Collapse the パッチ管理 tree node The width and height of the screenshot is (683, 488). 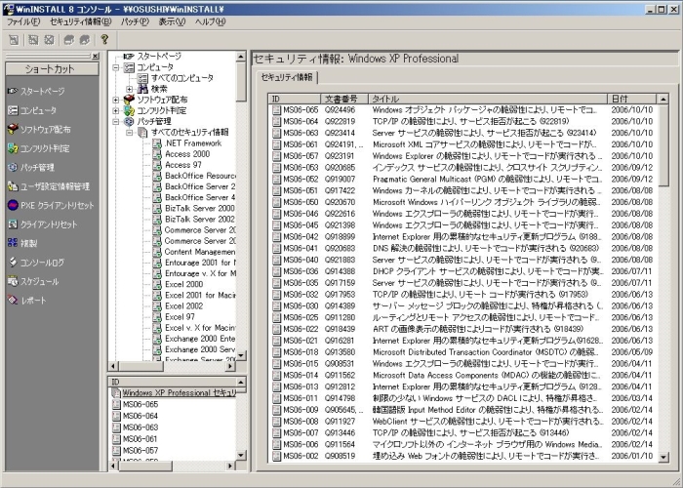coord(115,122)
